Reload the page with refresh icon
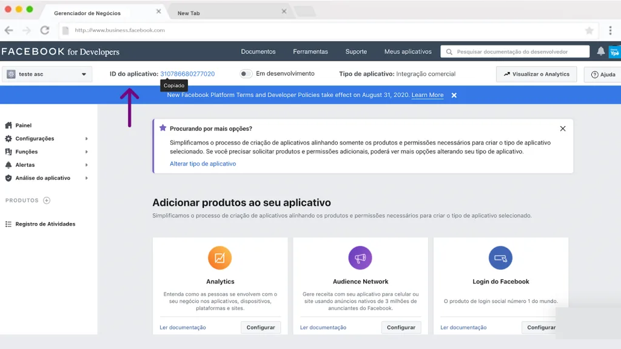 [45, 30]
